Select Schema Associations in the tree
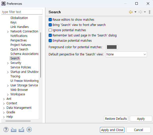Image resolution: width=153 pixels, height=135 pixels. click(x=24, y=54)
